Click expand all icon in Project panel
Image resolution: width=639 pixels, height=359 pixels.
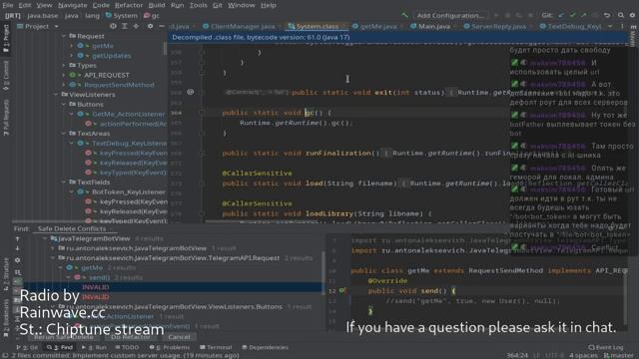pyautogui.click(x=124, y=27)
